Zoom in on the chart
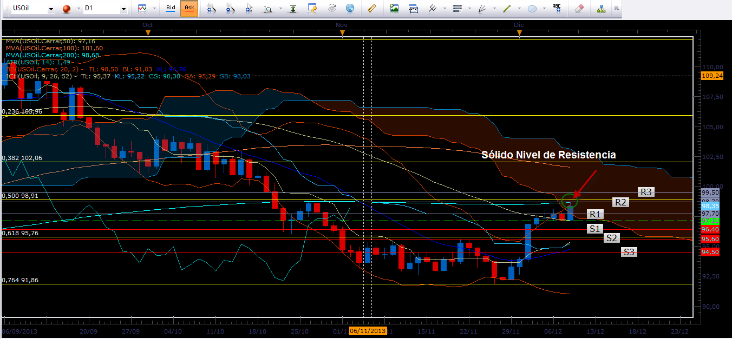732x339 pixels. click(x=212, y=9)
